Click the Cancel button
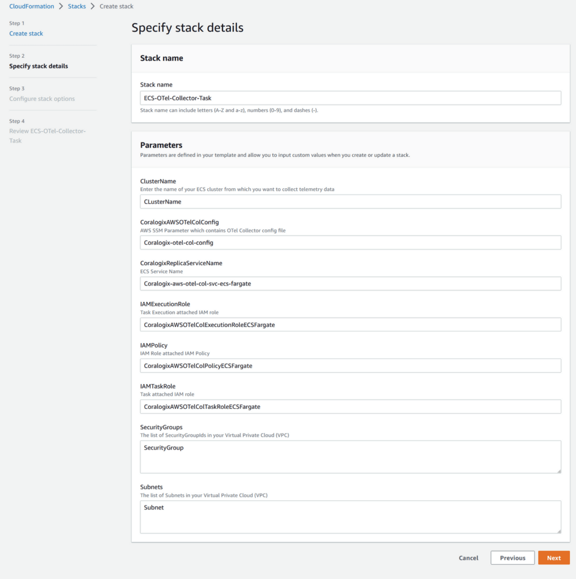This screenshot has height=579, width=576. tap(468, 558)
